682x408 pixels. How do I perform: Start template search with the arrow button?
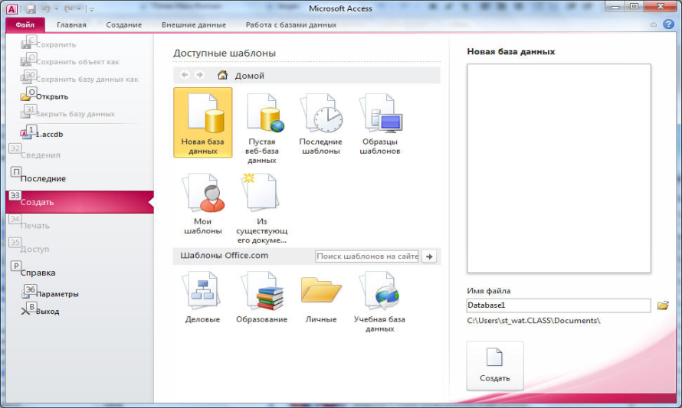point(429,256)
